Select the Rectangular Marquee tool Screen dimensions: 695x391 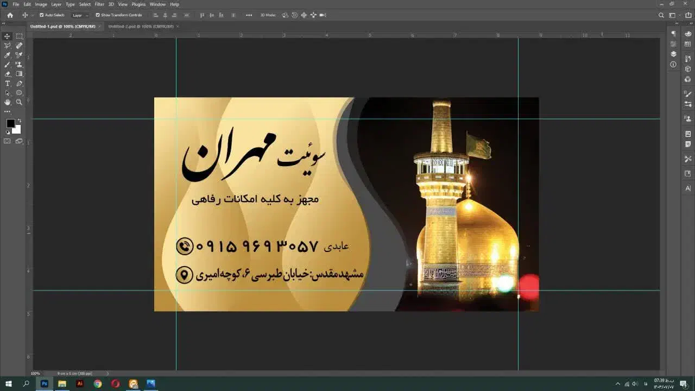tap(19, 36)
